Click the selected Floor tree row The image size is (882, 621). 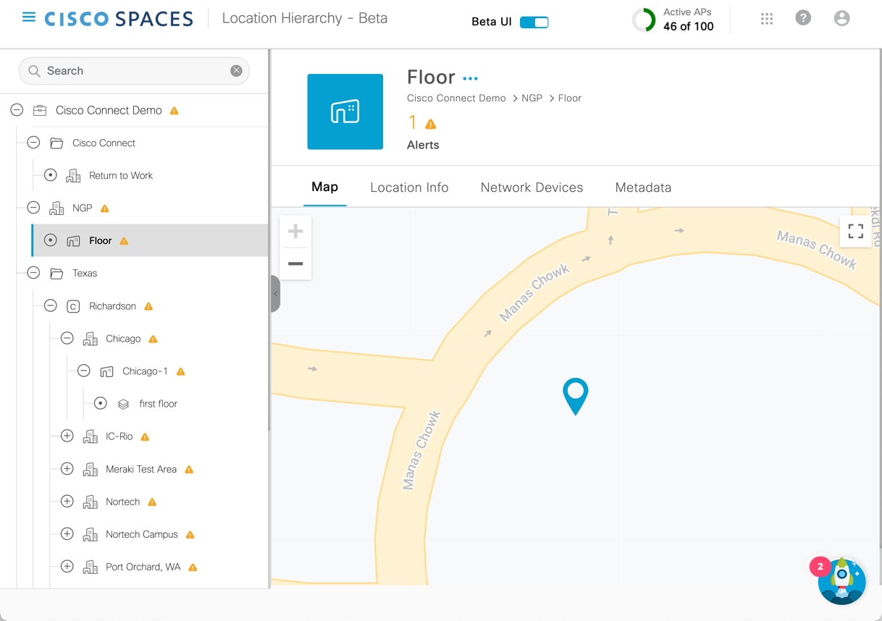(x=150, y=240)
